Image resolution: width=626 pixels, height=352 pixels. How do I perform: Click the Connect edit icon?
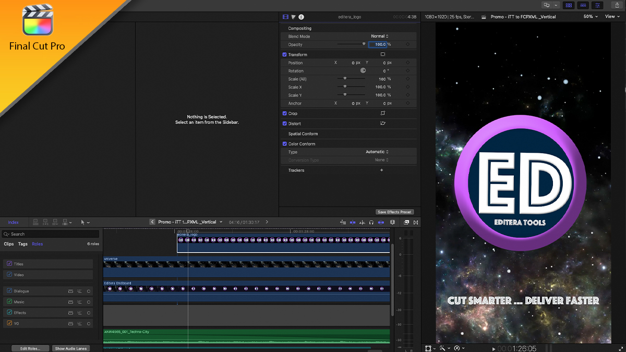(x=35, y=222)
